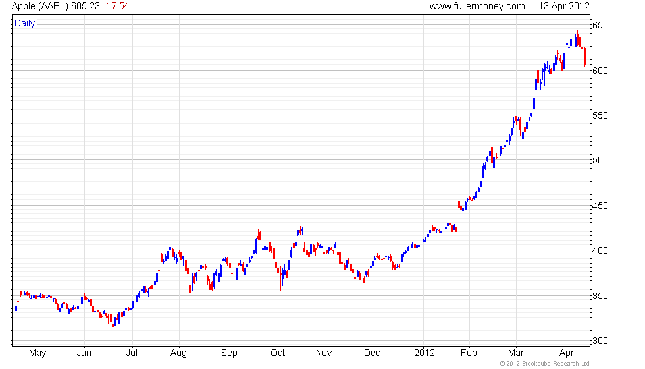The image size is (645, 369).
Task: Click the 'Dec' month axis label
Action: (x=372, y=353)
